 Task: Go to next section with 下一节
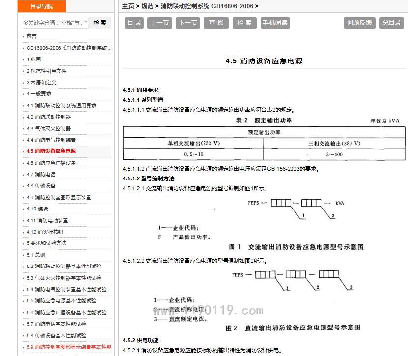(x=187, y=23)
